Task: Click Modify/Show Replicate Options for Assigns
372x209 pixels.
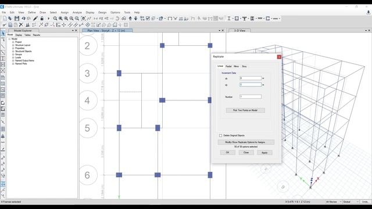Action: pos(246,142)
